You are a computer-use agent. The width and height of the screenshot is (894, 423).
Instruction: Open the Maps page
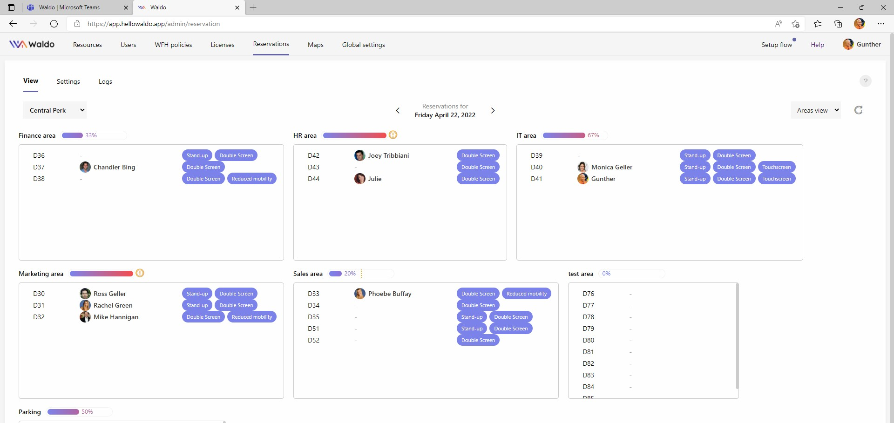click(316, 45)
